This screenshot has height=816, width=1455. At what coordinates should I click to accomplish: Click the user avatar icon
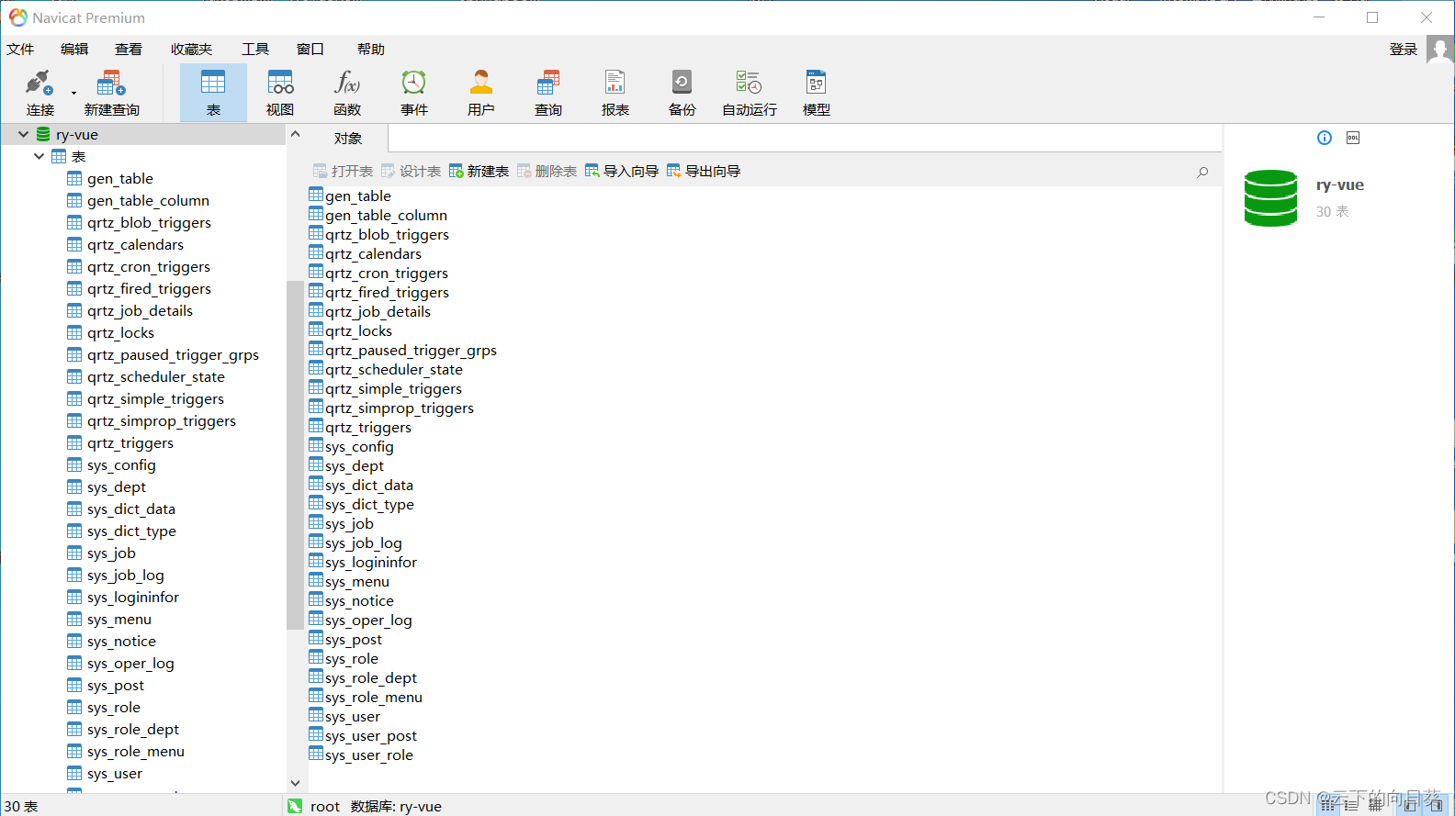[x=1440, y=50]
